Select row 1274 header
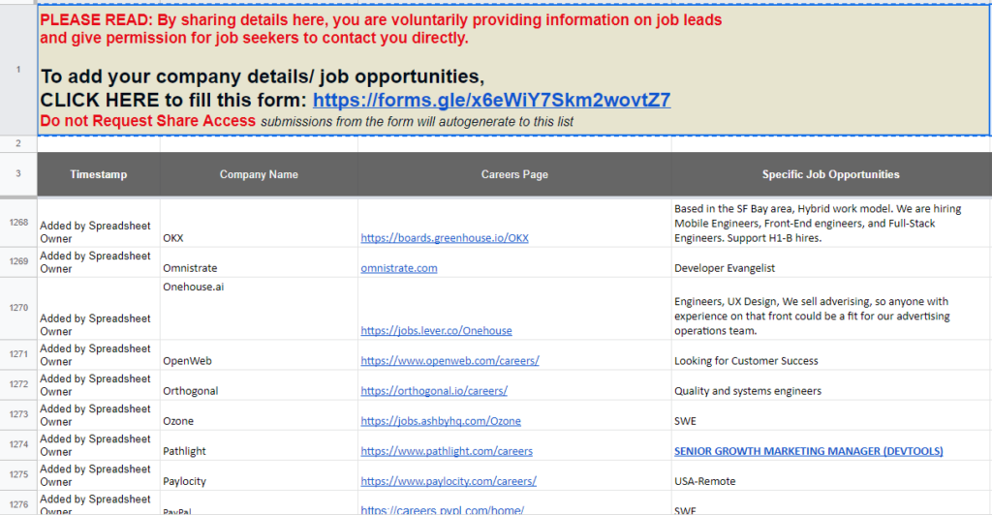The height and width of the screenshot is (515, 992). pyautogui.click(x=18, y=444)
